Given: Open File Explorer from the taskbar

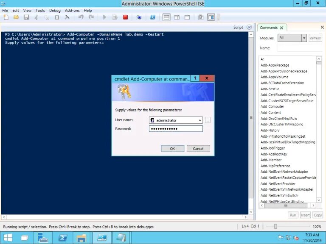Looking at the screenshot, I should (x=81, y=238).
